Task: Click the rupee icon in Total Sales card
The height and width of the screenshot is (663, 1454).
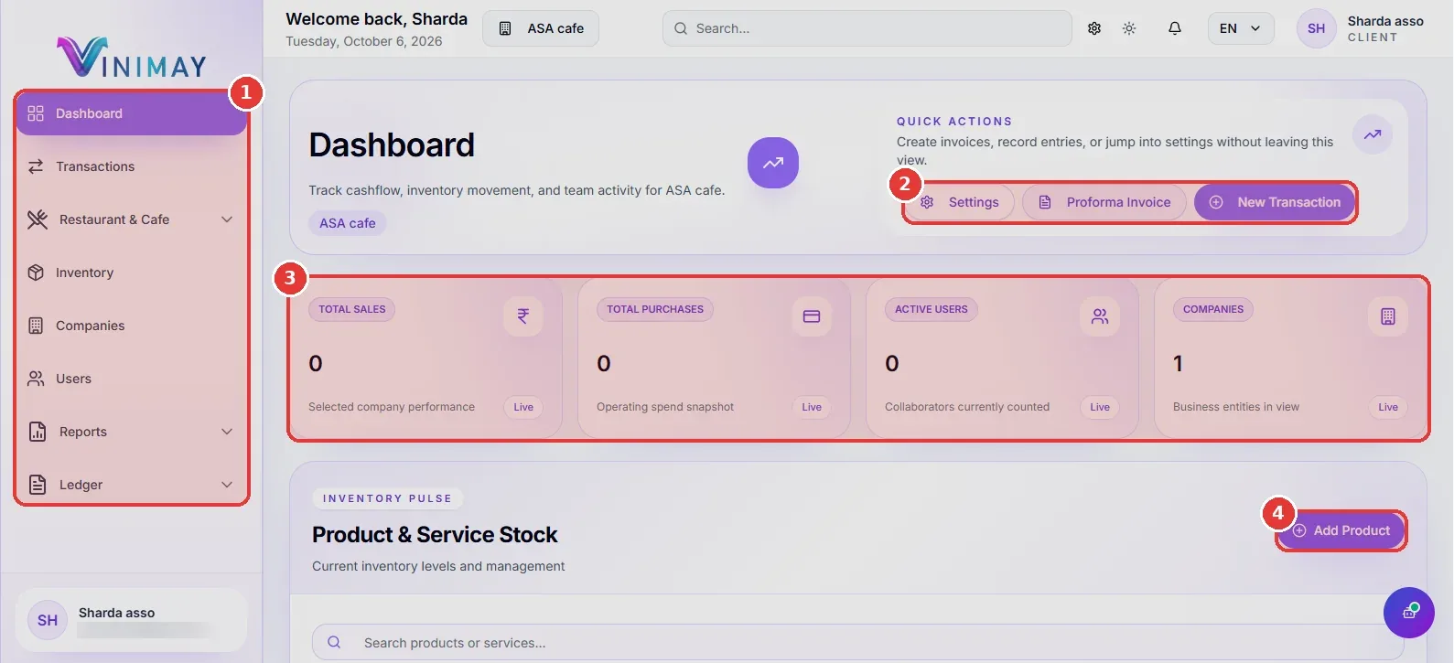Action: point(523,316)
